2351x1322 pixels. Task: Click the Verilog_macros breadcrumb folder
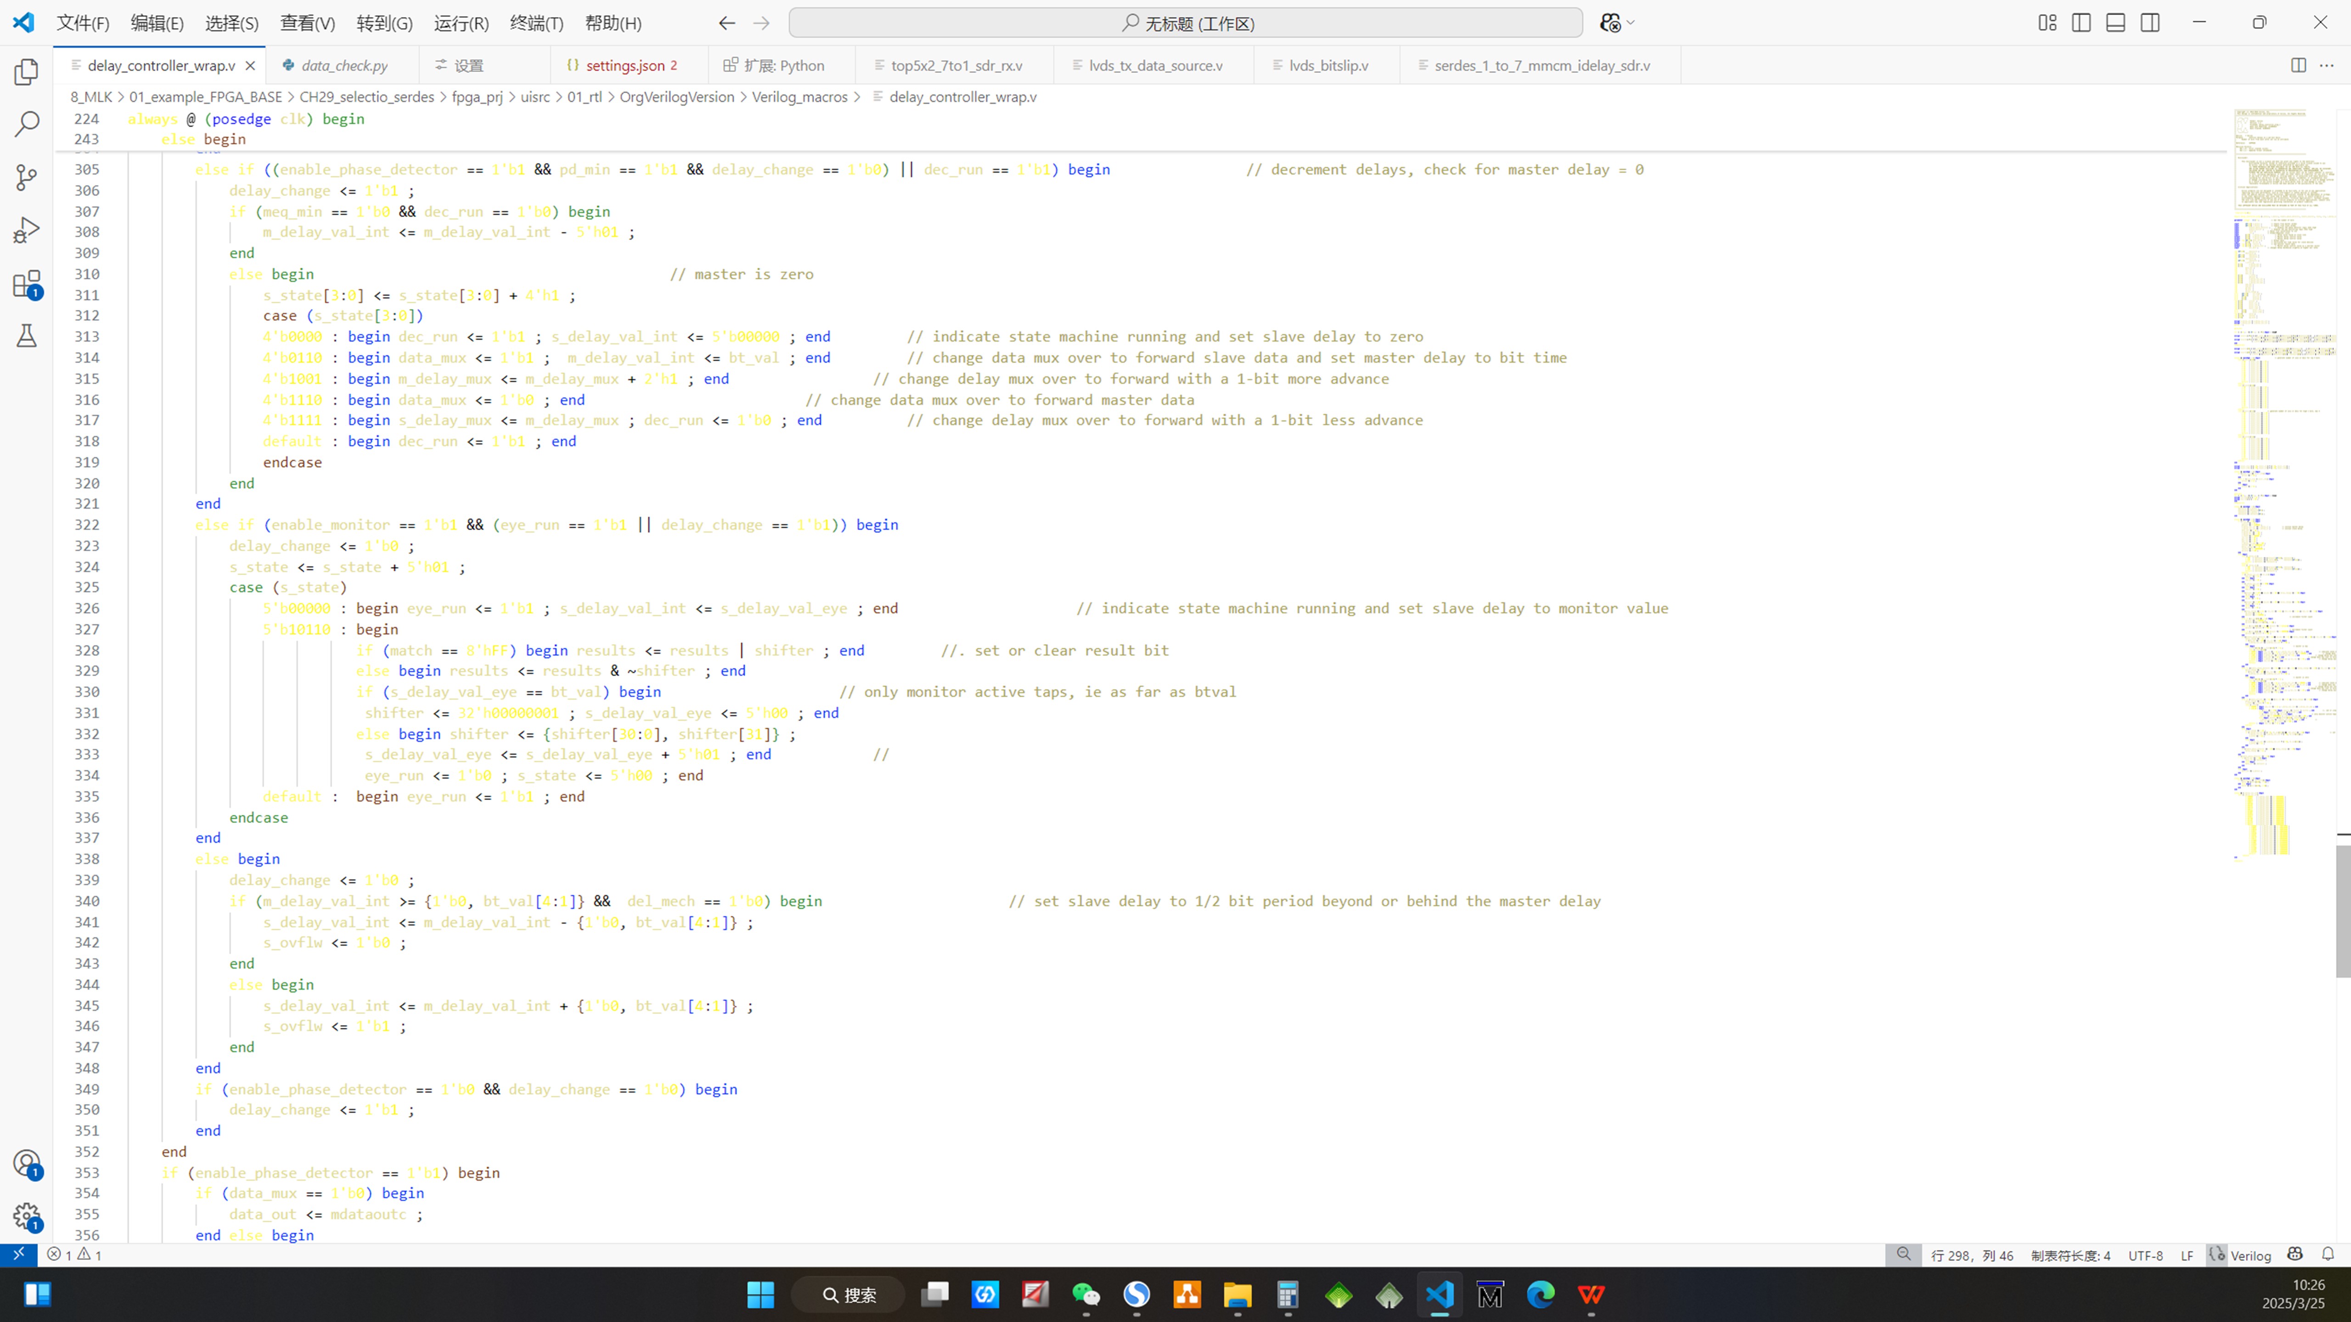pos(799,97)
